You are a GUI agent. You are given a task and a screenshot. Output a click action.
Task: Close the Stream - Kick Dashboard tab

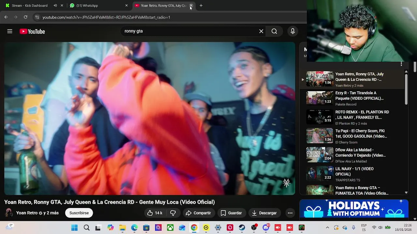(62, 6)
